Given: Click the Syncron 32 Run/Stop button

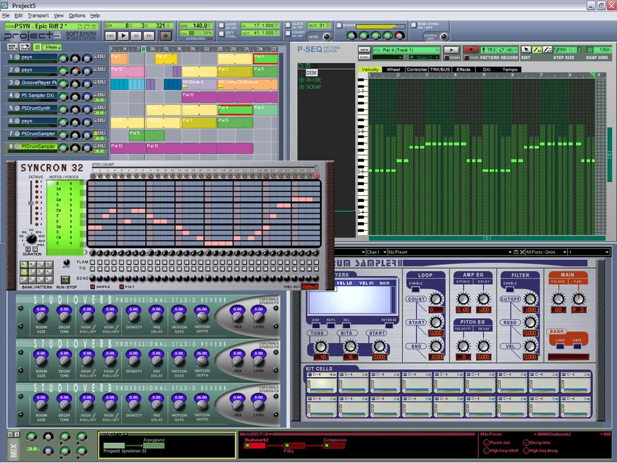Looking at the screenshot, I should [x=65, y=280].
